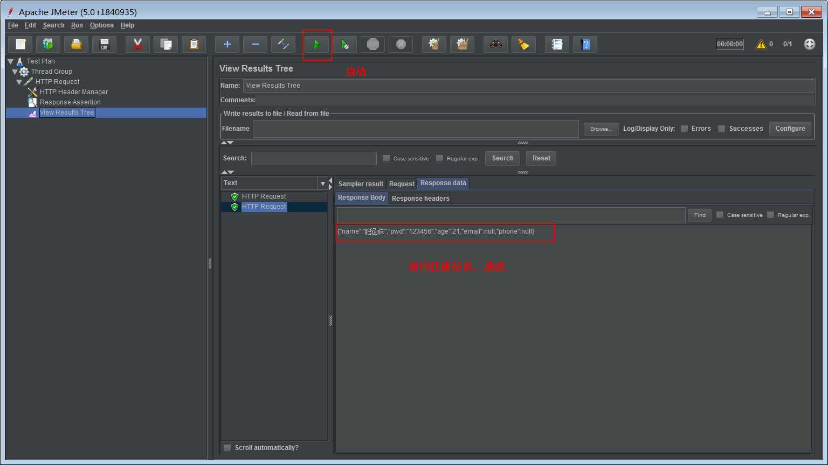This screenshot has height=465, width=828.
Task: Open Help with the question mark icon
Action: [x=585, y=44]
